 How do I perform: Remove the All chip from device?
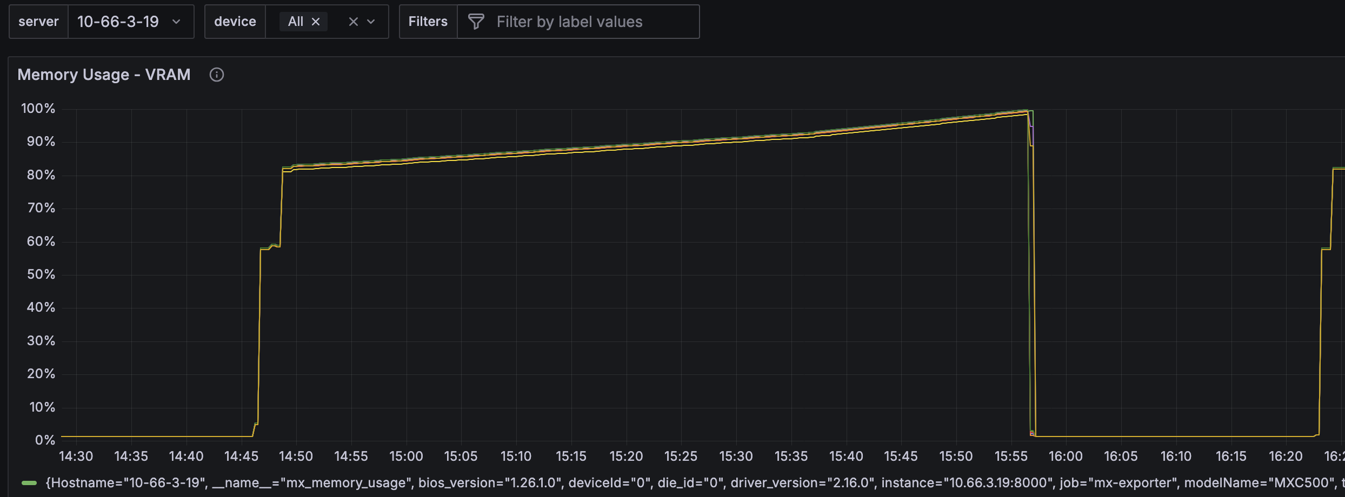(316, 22)
